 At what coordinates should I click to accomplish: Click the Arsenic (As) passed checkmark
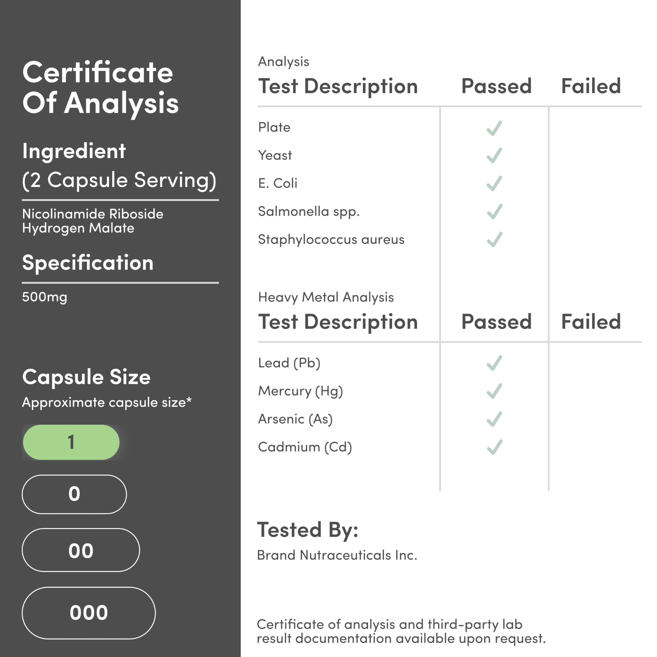tap(494, 419)
